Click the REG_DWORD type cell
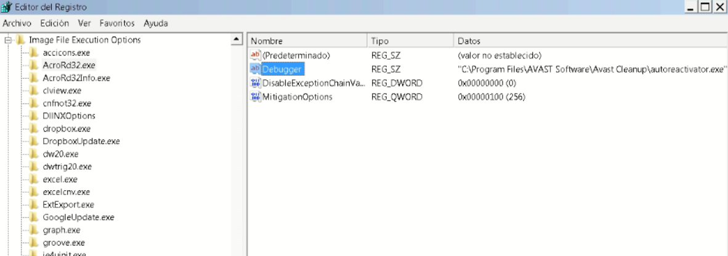This screenshot has width=728, height=256. (x=397, y=83)
